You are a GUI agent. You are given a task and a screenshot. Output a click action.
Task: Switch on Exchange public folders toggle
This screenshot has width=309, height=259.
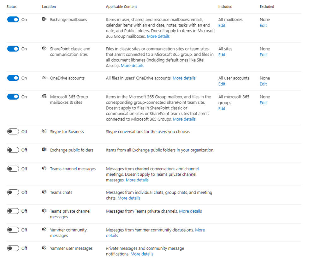tap(13, 150)
